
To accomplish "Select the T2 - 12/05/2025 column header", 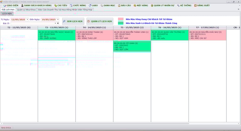I will pyautogui.click(x=19, y=27).
